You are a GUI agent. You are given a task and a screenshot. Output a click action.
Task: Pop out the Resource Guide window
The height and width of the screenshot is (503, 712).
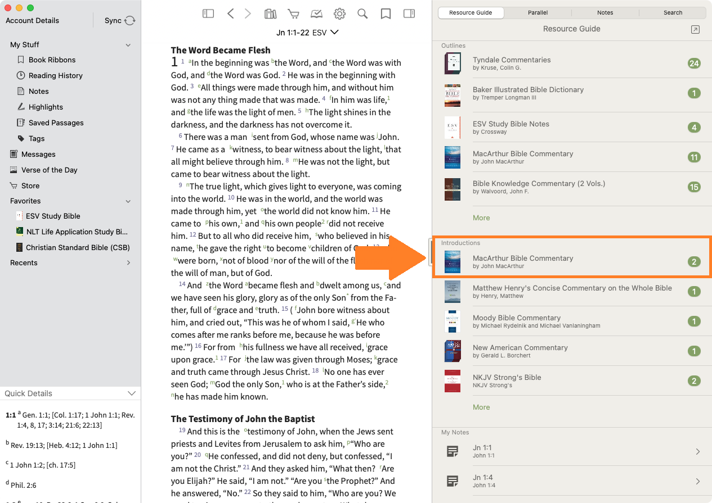point(695,29)
